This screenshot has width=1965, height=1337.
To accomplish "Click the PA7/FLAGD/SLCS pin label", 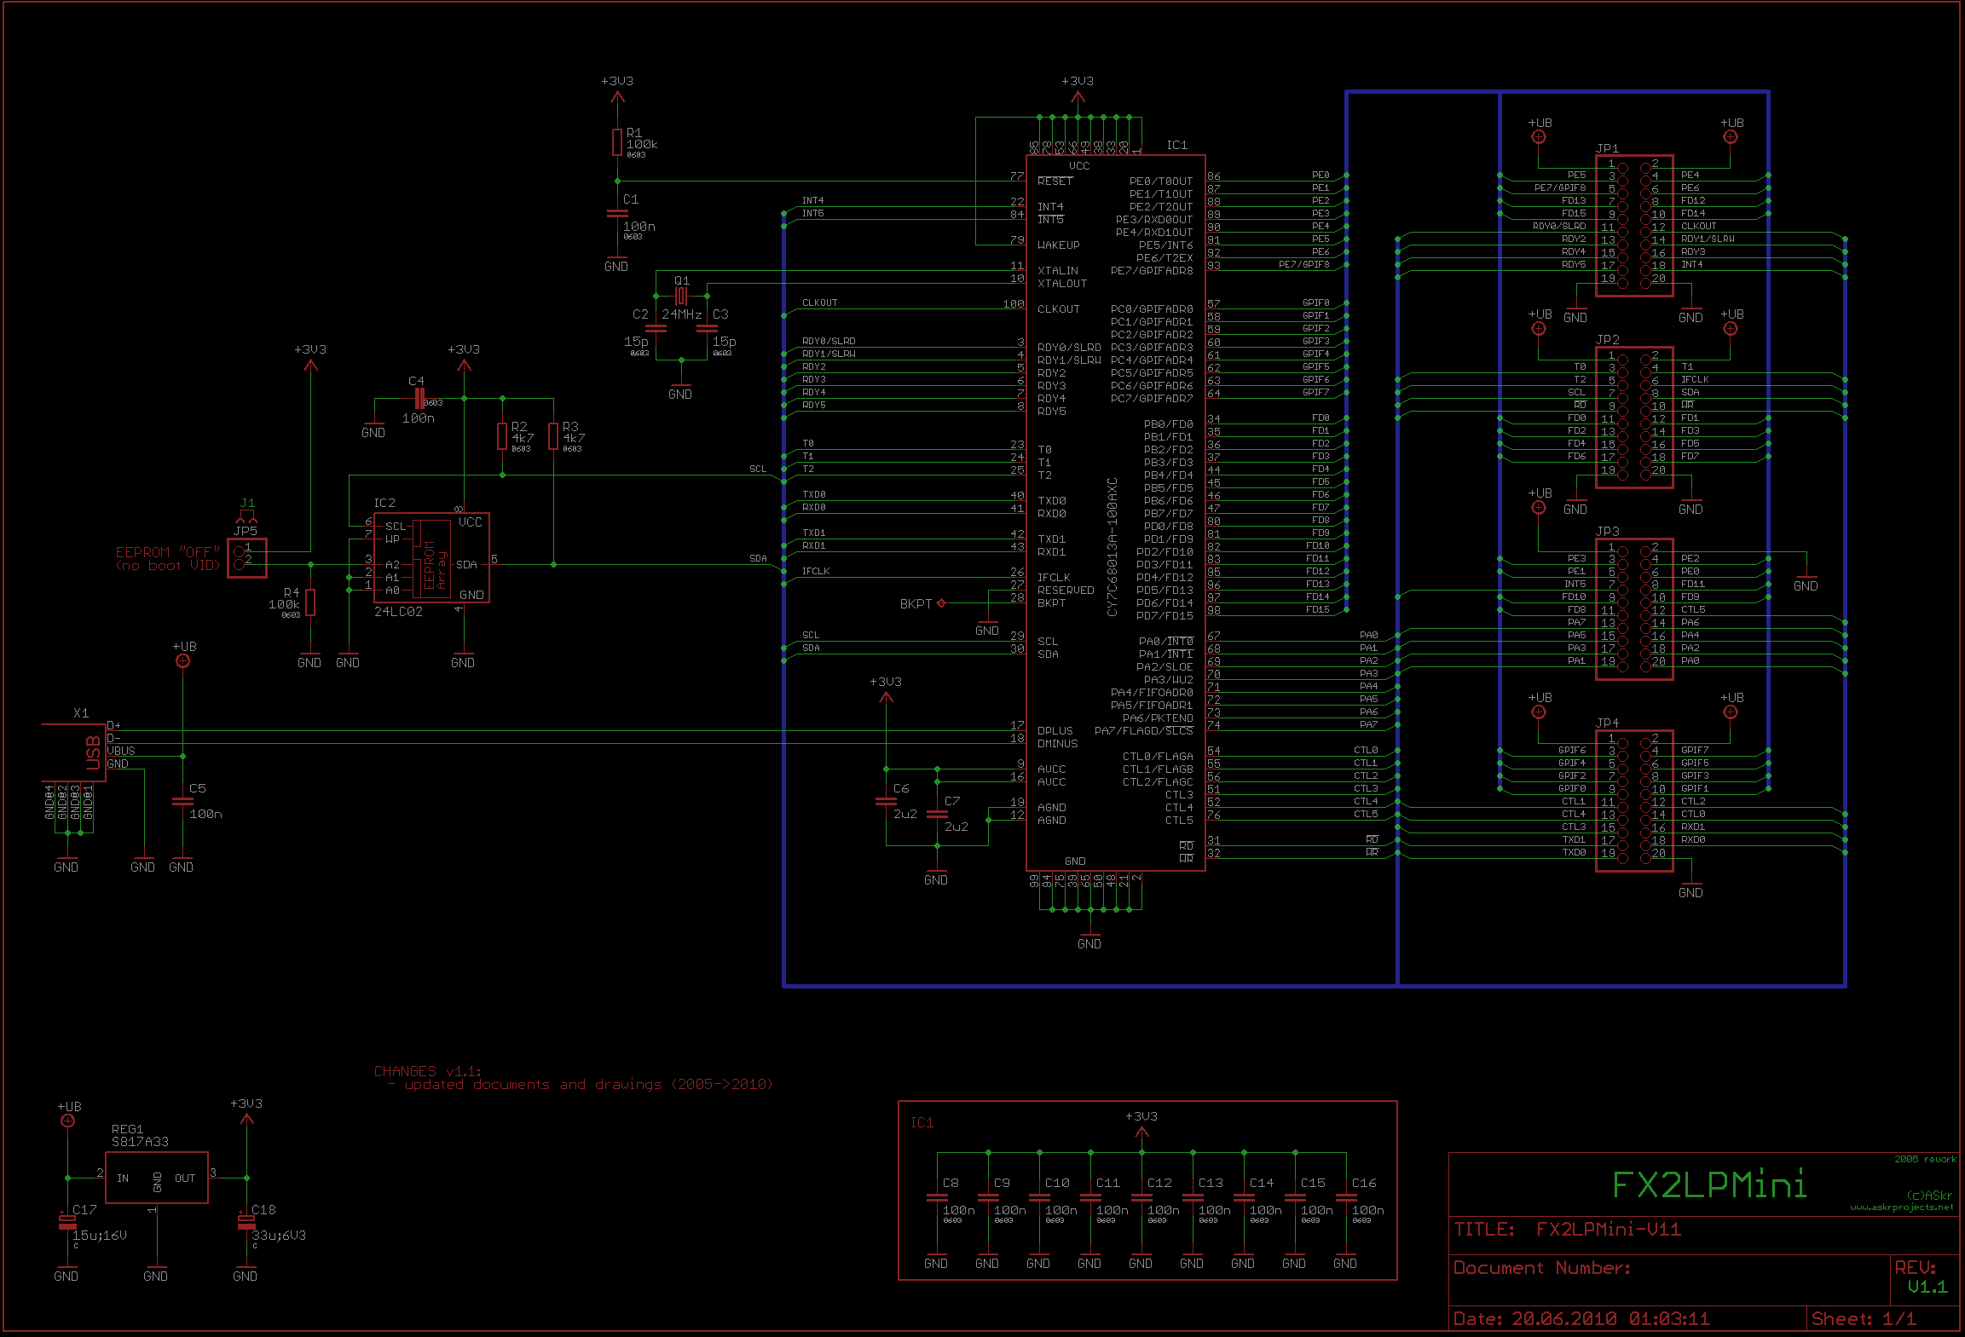I will [1144, 730].
